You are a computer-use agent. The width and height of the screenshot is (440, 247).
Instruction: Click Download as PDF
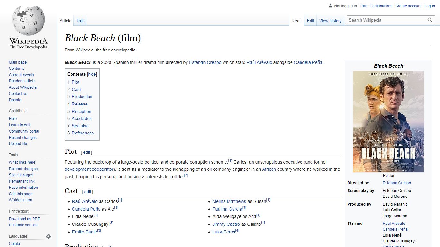(x=24, y=219)
